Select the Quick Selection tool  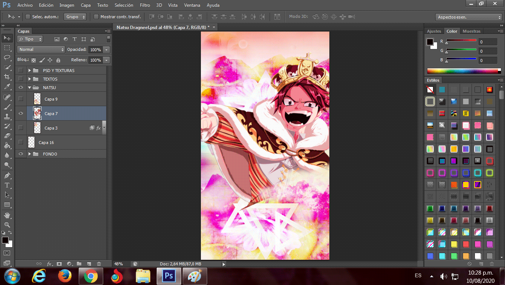tap(7, 67)
